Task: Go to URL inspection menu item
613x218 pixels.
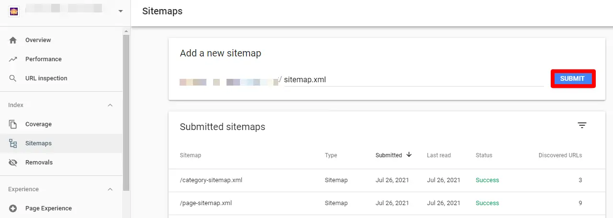Action: pos(46,78)
